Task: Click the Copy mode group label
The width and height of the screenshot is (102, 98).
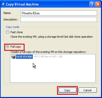Action: point(12,27)
